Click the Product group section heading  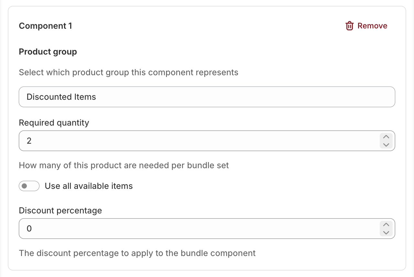pos(48,52)
